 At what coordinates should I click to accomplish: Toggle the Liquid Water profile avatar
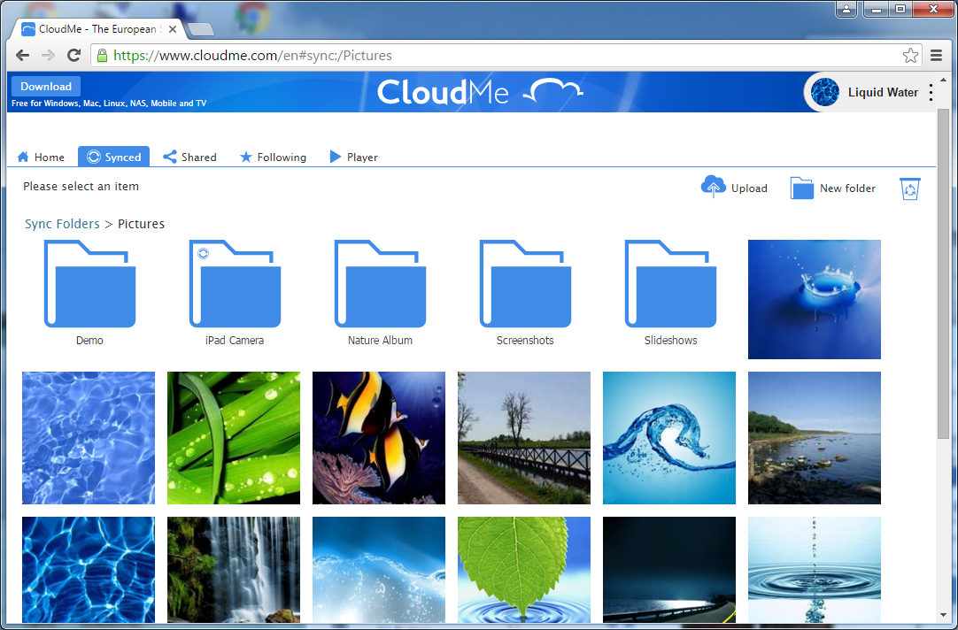[824, 91]
